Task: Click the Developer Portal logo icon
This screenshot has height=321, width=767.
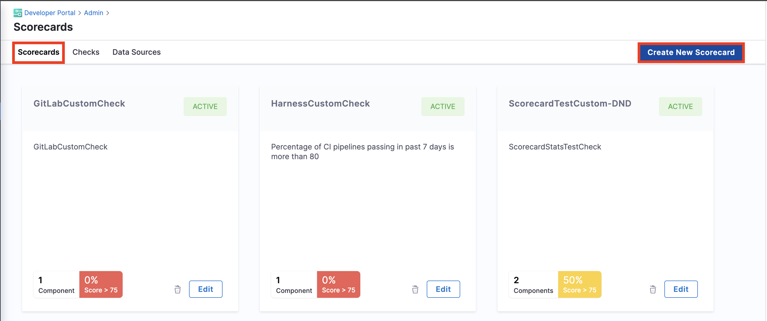Action: [x=18, y=13]
